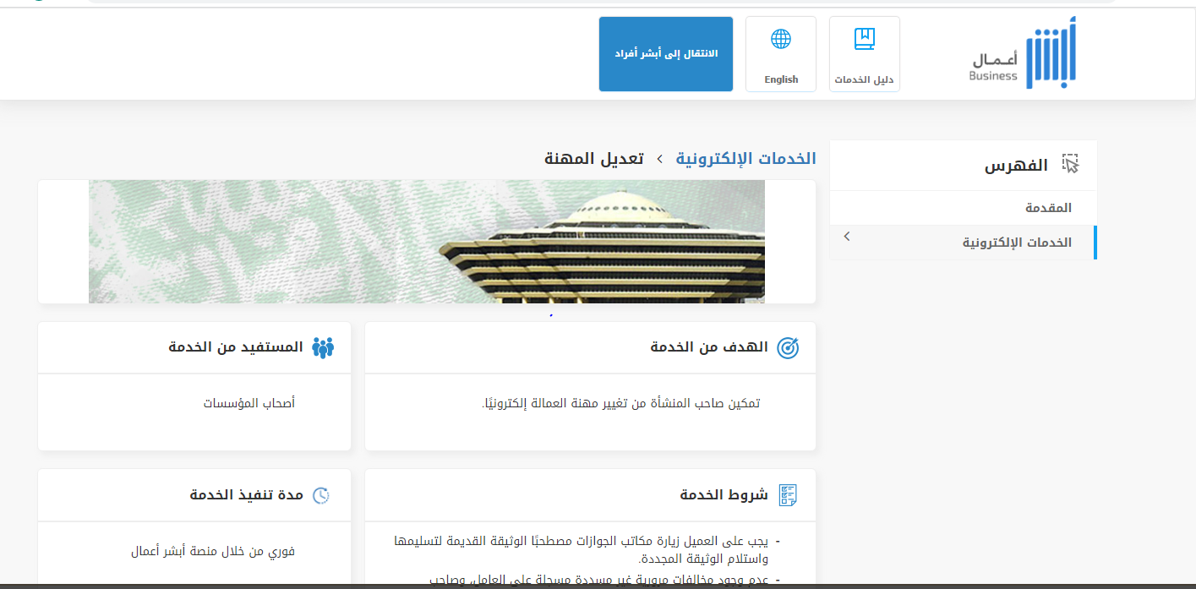This screenshot has height=589, width=1196.
Task: Click the clock icon beside مدة تنفيذ الخدمة
Action: point(321,495)
